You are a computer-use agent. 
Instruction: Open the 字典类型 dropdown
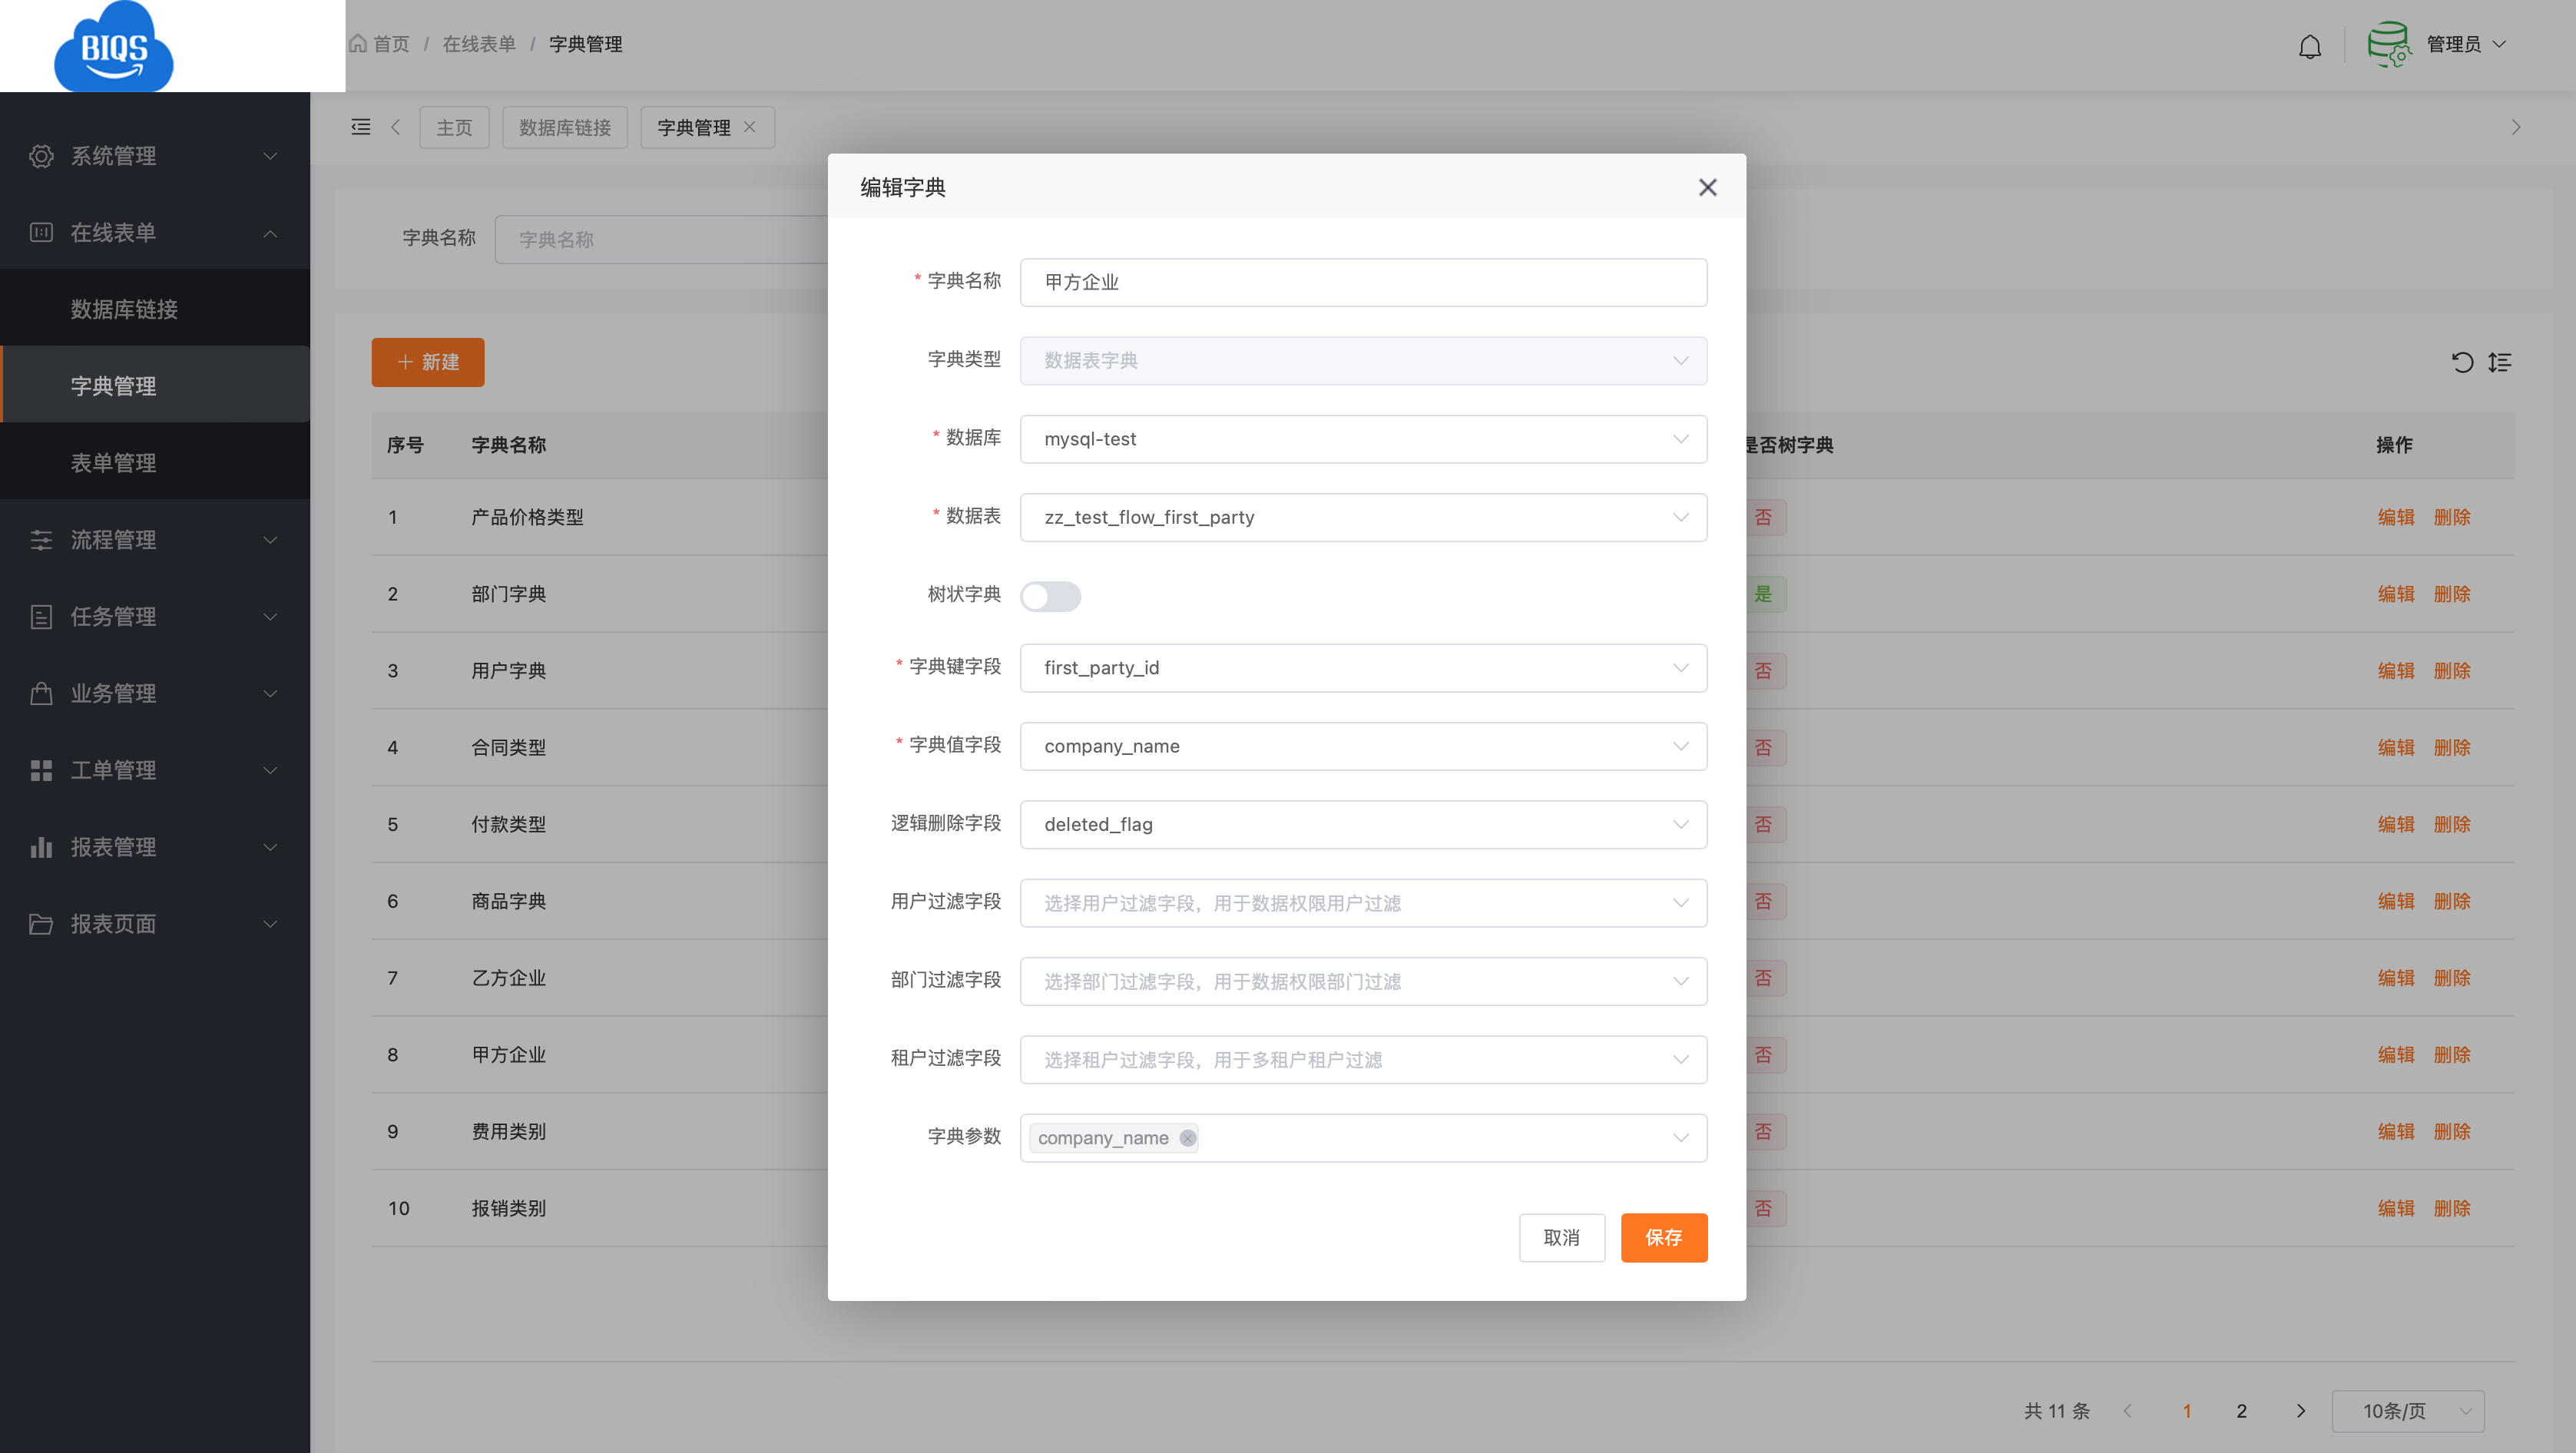pos(1363,361)
